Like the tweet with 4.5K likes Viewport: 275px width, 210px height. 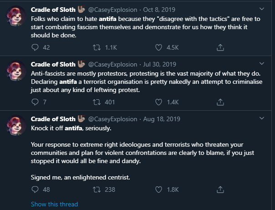click(x=159, y=47)
